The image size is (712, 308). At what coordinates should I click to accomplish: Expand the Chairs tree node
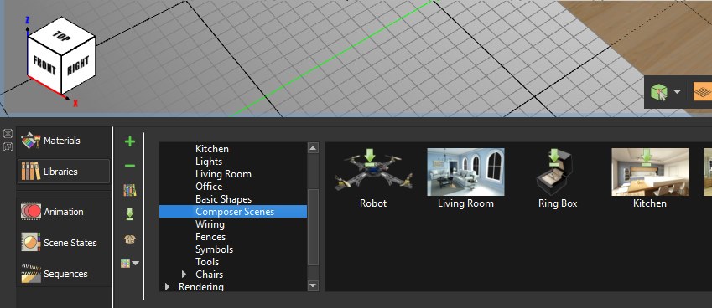pyautogui.click(x=184, y=275)
